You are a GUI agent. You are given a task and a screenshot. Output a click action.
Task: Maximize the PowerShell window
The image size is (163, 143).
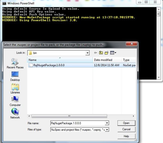click(x=146, y=2)
